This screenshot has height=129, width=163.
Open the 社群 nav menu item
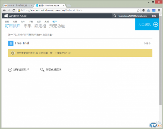39,22
